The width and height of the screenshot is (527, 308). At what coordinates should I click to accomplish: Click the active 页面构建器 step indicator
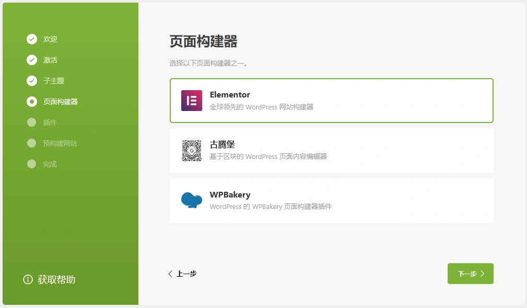(32, 102)
